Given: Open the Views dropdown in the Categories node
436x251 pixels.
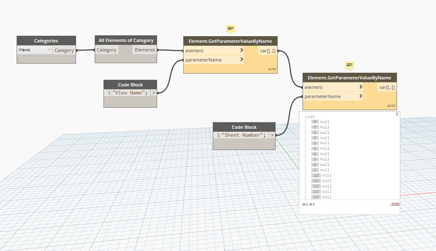Looking at the screenshot, I should [34, 49].
